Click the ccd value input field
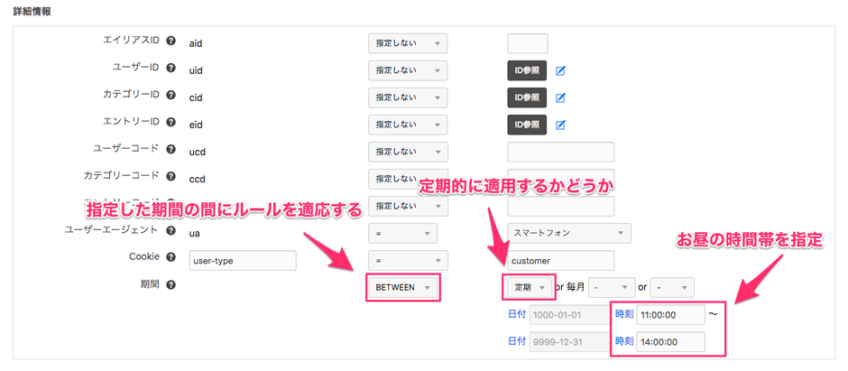Image resolution: width=848 pixels, height=371 pixels. tap(561, 179)
